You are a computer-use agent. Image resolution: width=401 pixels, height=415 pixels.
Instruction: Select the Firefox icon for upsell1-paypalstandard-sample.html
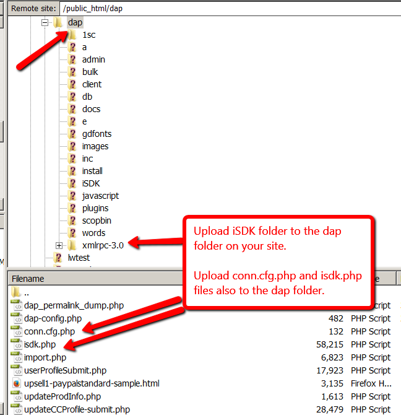pyautogui.click(x=17, y=383)
